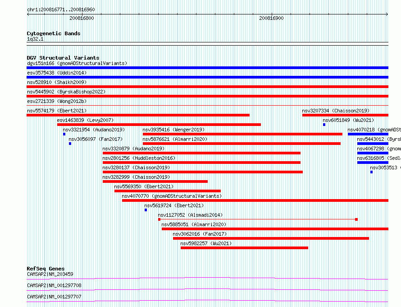
Task: Click blue square marker of nsv5619724 (Ebert2021)
Action: pos(146,210)
